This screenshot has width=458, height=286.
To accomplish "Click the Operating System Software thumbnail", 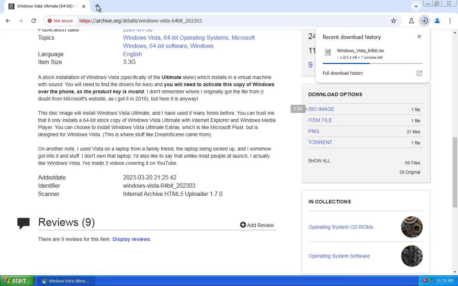I will pos(412,256).
